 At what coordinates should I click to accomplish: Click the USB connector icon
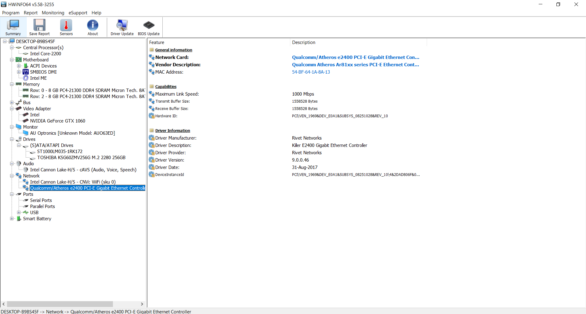26,212
